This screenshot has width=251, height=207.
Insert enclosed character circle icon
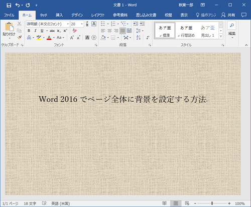pyautogui.click(x=94, y=38)
